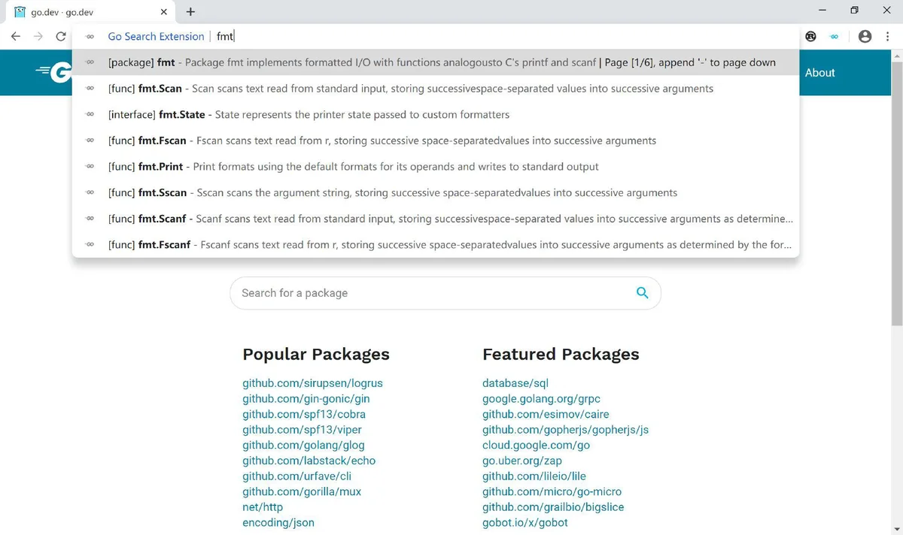
Task: Open github.com/golang/glog package link
Action: (x=303, y=445)
